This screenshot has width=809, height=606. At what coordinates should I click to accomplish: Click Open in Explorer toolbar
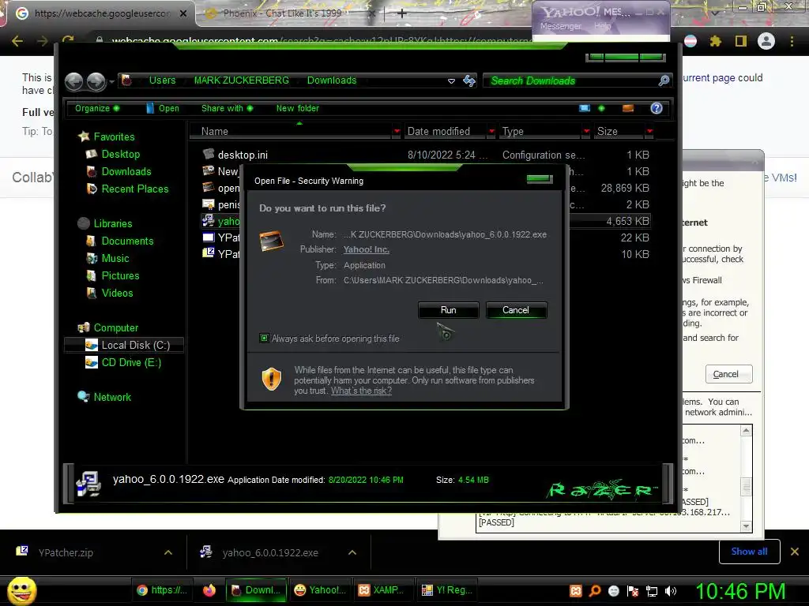(x=163, y=108)
